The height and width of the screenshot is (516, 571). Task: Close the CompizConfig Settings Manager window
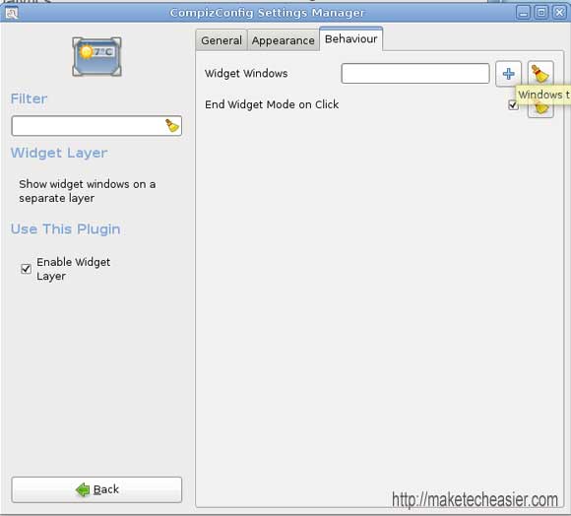coord(559,13)
